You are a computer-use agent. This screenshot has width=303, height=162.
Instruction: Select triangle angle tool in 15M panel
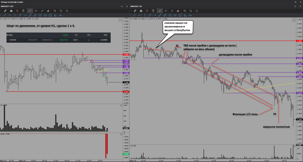click(x=55, y=15)
